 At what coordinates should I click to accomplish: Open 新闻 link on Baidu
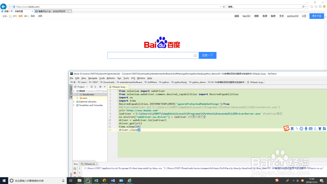[x=236, y=16]
